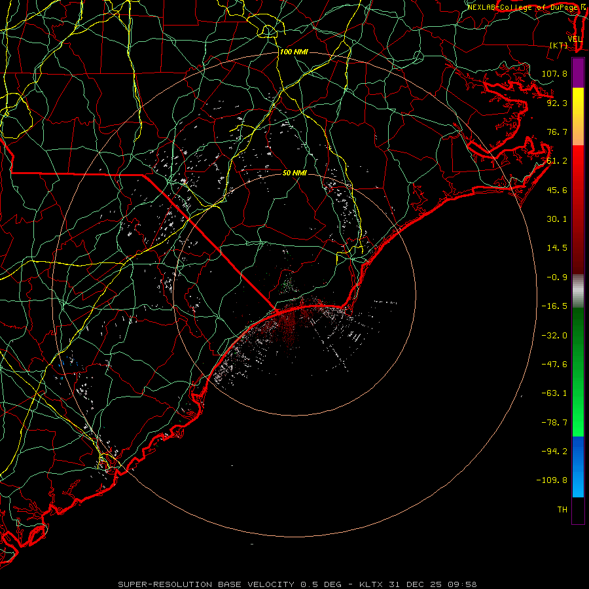The image size is (589, 589).
Task: Click the 61.2 velocity scale value
Action: [x=557, y=161]
